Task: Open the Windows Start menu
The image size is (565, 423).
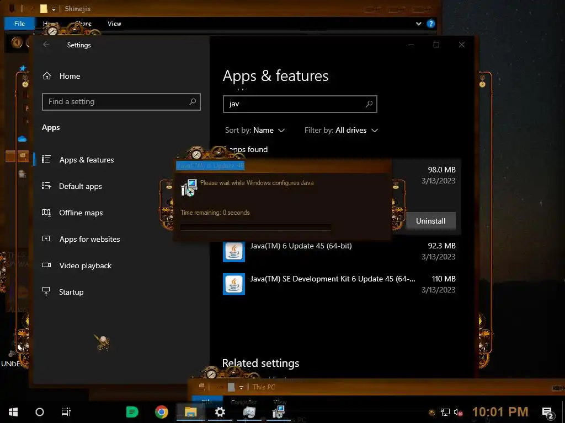Action: point(13,412)
